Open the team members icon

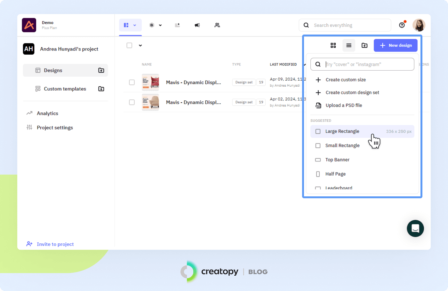[217, 25]
